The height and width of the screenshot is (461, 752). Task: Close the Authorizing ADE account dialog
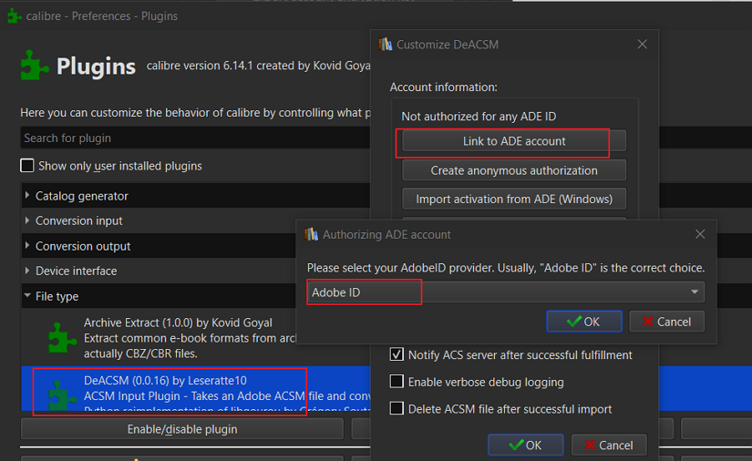[x=700, y=234]
